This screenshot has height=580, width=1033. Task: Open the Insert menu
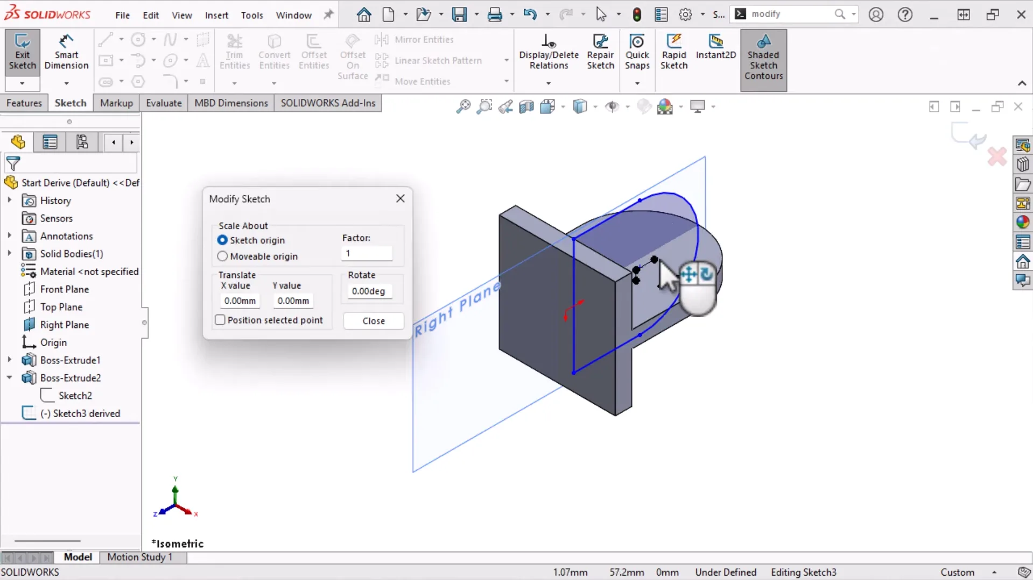[216, 15]
